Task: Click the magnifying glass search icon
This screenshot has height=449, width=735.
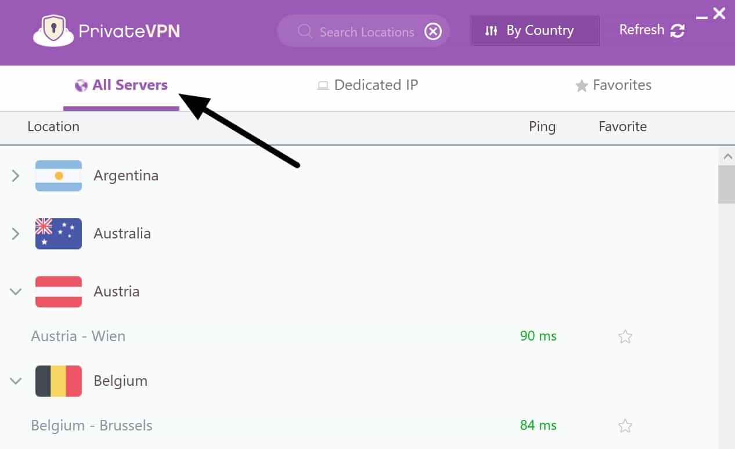Action: coord(305,31)
